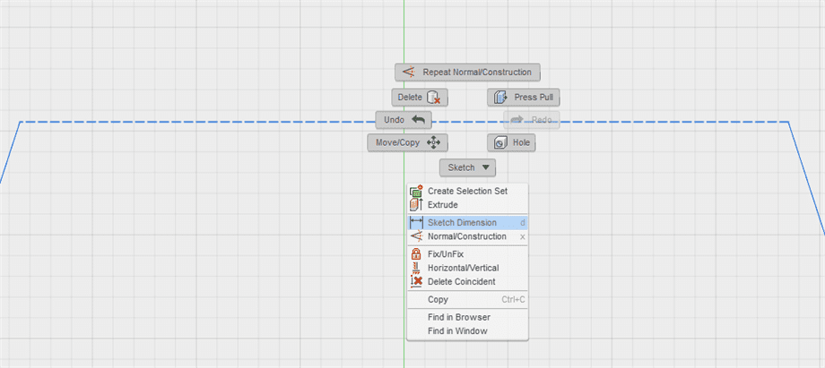This screenshot has width=825, height=368.
Task: Click the Sketch dropdown arrow
Action: click(x=486, y=167)
